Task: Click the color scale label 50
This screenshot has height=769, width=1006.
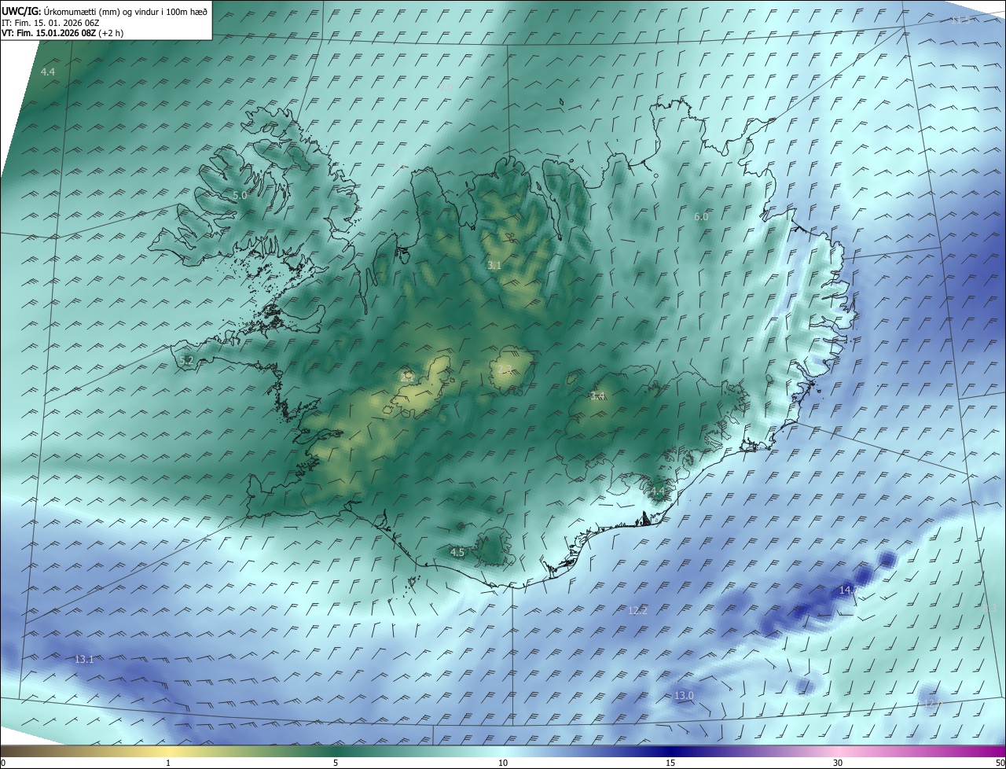Action: [999, 763]
